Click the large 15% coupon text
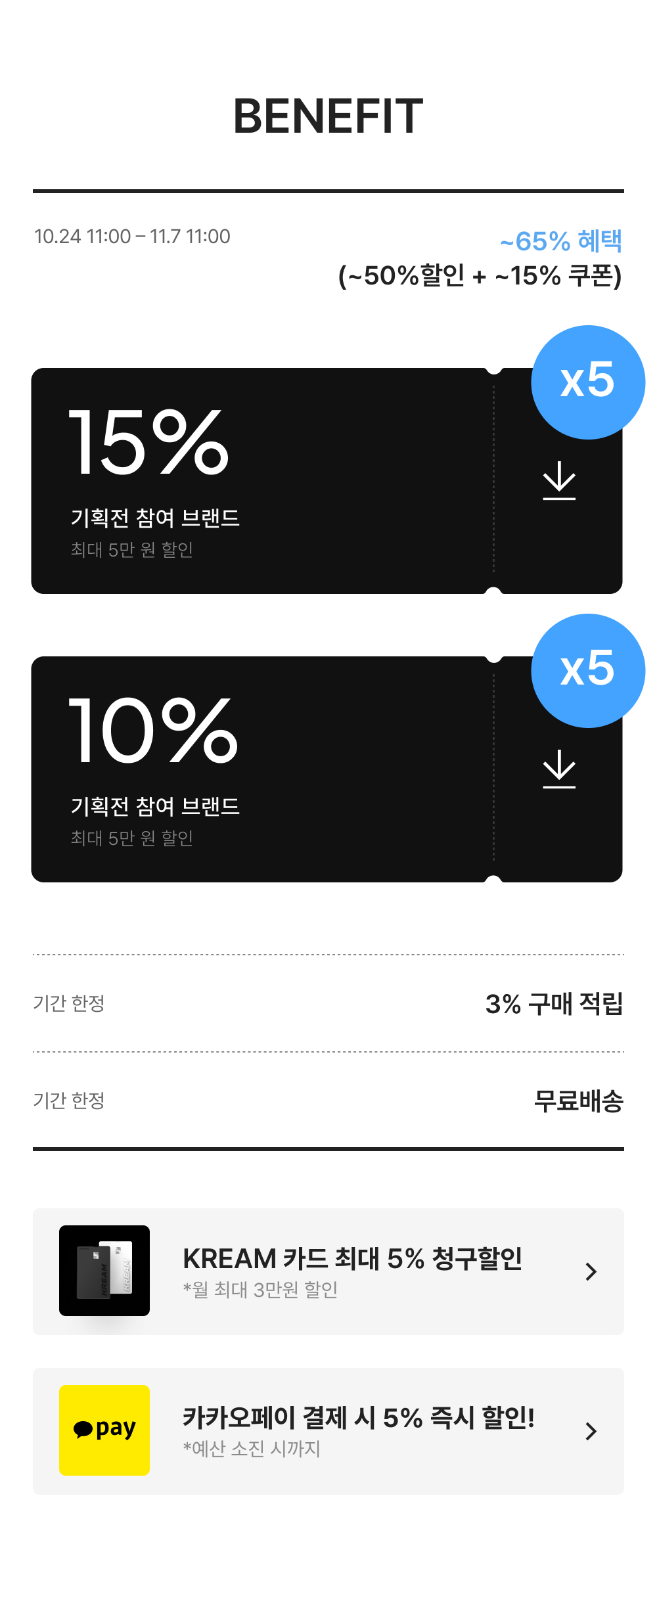Screen dimensions: 657x1613 [149, 442]
